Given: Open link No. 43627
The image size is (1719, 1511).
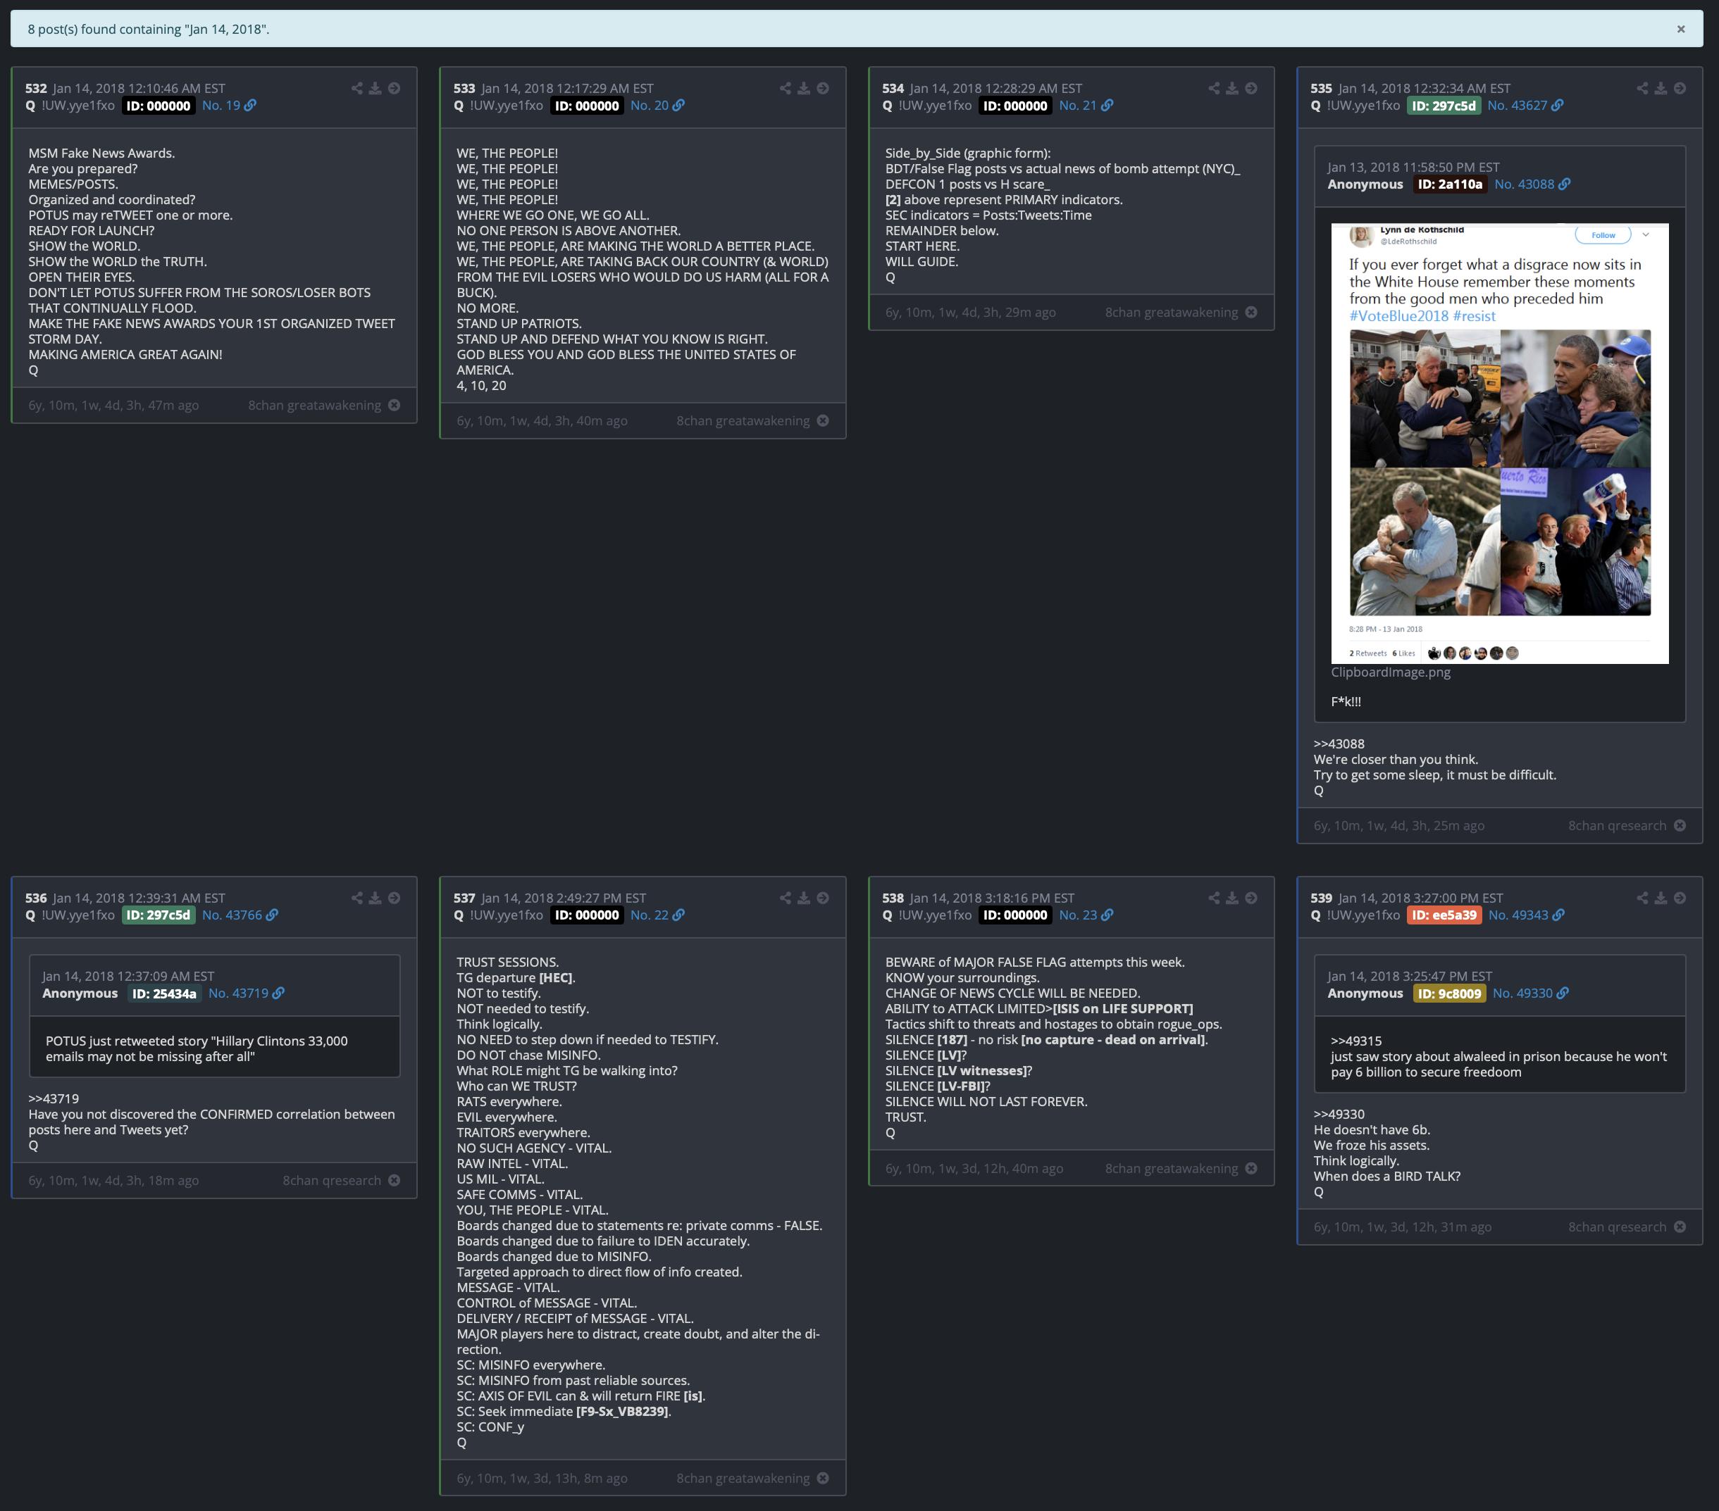Looking at the screenshot, I should pyautogui.click(x=1525, y=106).
